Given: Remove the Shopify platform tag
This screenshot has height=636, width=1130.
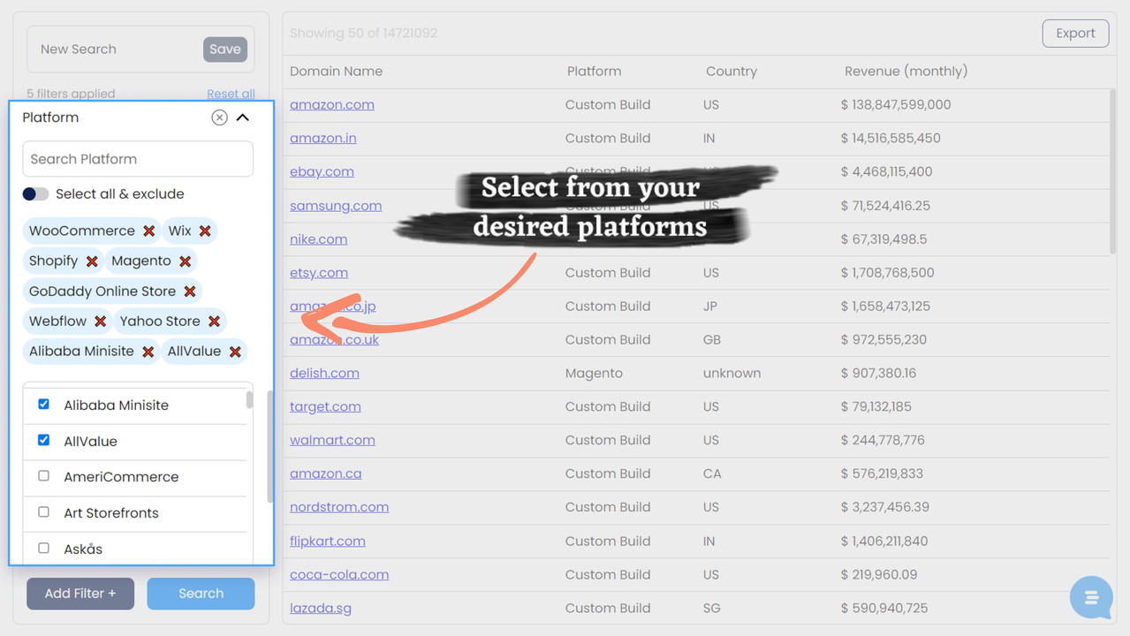Looking at the screenshot, I should point(92,261).
